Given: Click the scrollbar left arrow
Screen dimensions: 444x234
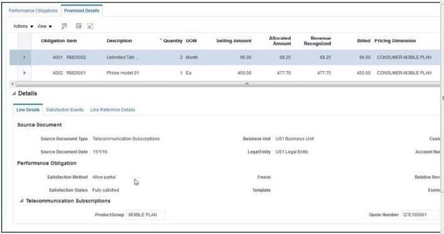Looking at the screenshot, I should coord(12,84).
